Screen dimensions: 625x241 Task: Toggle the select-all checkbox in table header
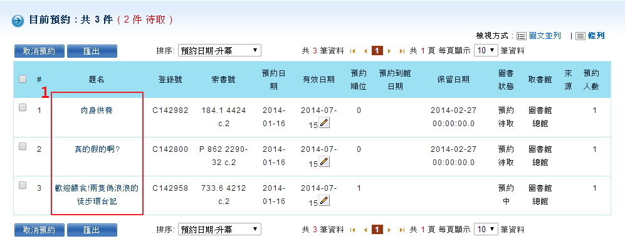point(23,79)
